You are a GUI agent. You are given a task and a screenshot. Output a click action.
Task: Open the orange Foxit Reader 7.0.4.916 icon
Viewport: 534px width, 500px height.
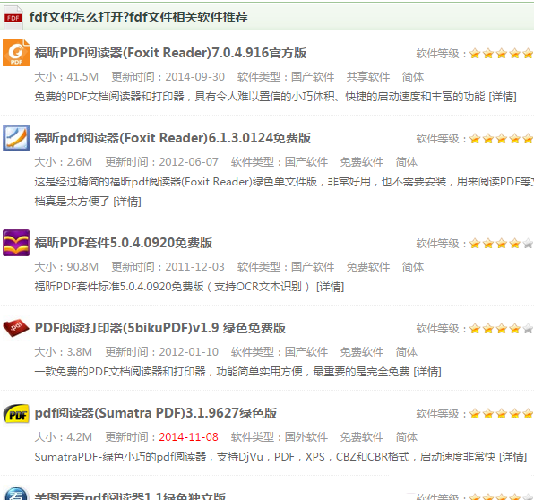coord(16,53)
